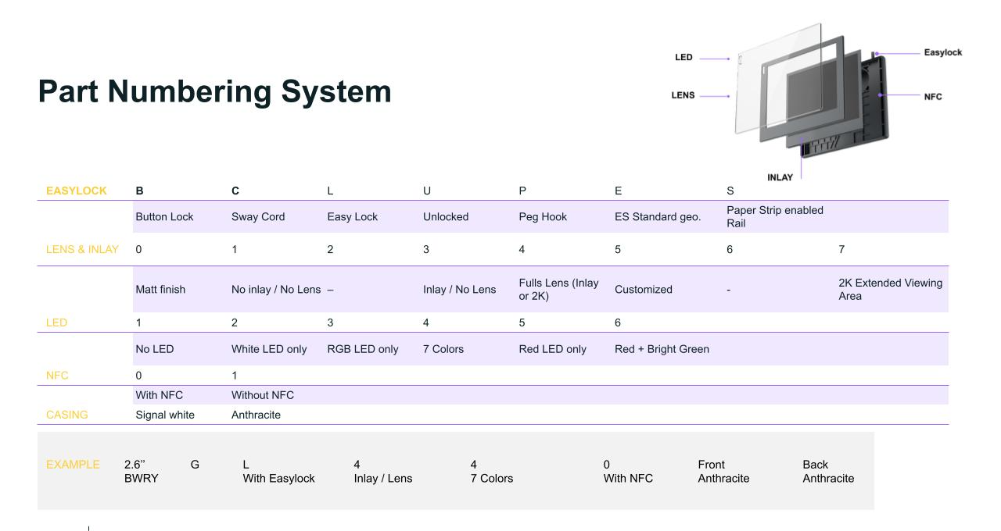1001x531 pixels.
Task: Select the NFC callout label in diagram
Action: click(932, 96)
